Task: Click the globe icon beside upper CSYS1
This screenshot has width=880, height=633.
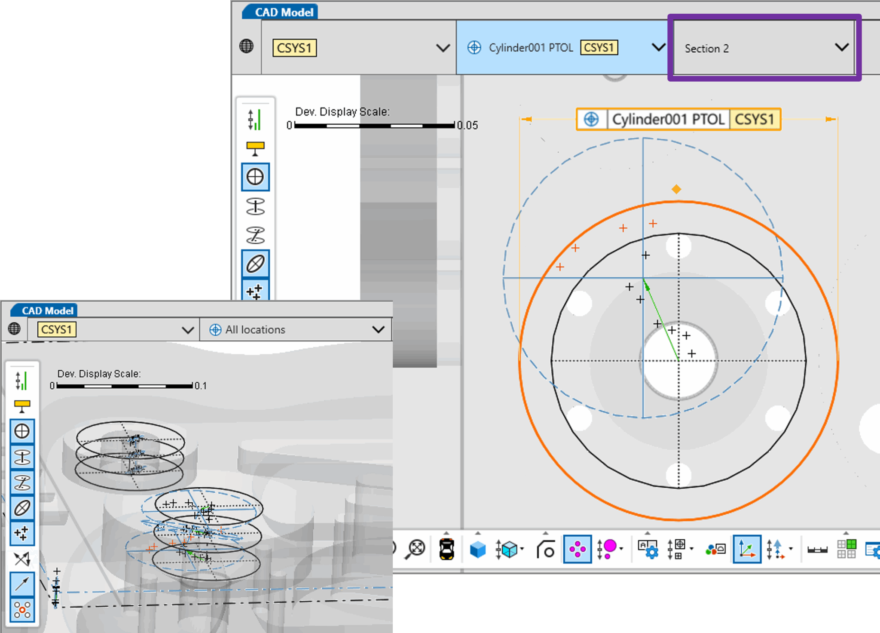Action: pyautogui.click(x=247, y=46)
